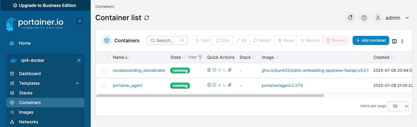Open the table columns layout icon
The width and height of the screenshot is (417, 127).
click(394, 41)
